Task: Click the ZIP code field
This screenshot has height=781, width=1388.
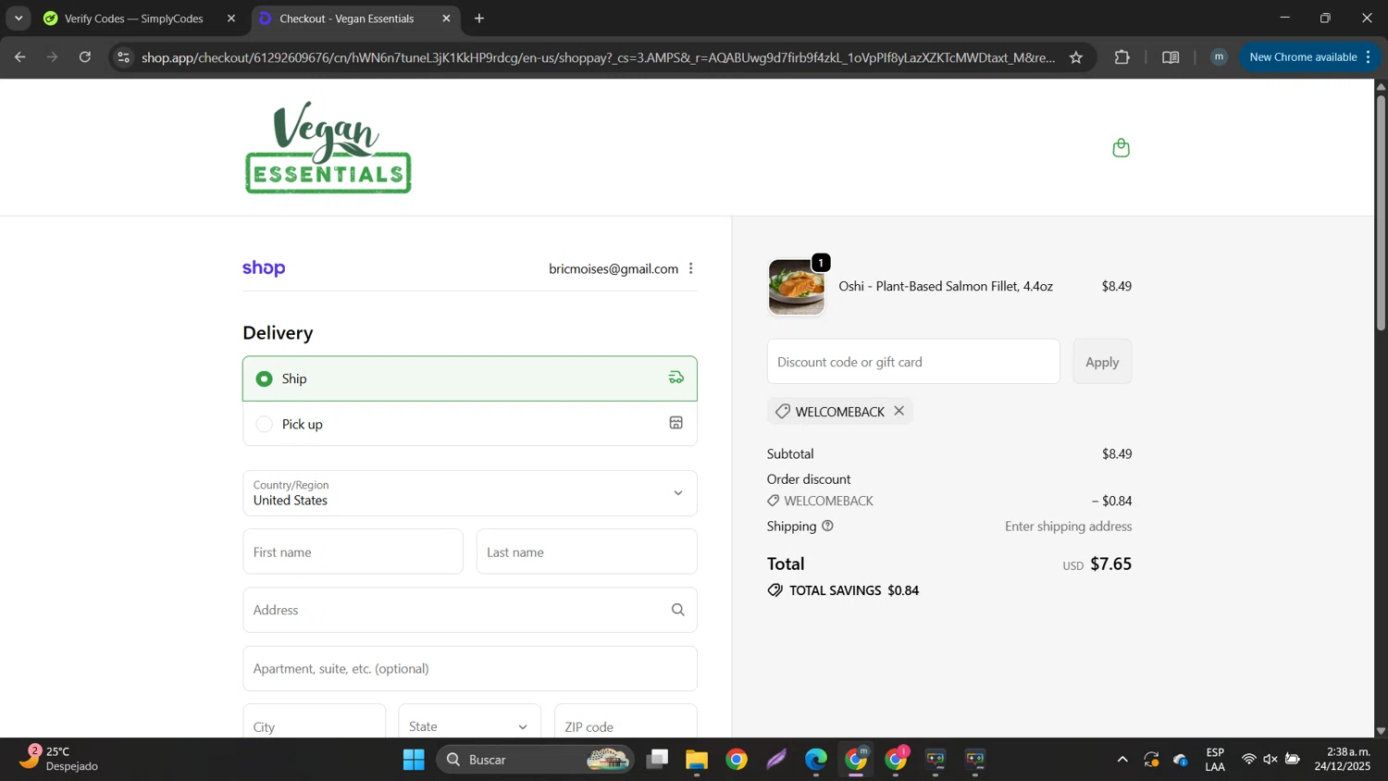Action: coord(626,725)
